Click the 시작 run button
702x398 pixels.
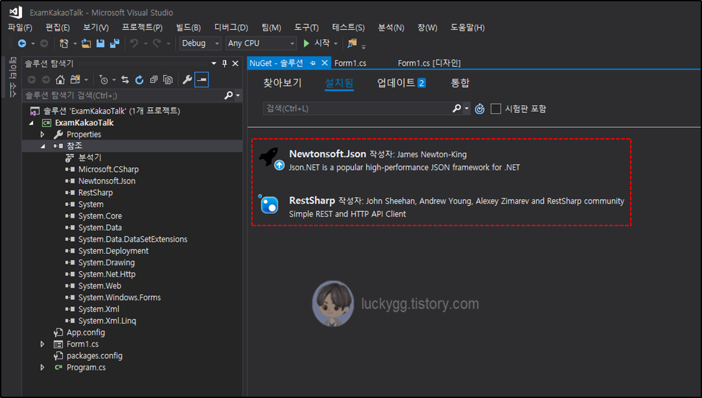(x=317, y=43)
